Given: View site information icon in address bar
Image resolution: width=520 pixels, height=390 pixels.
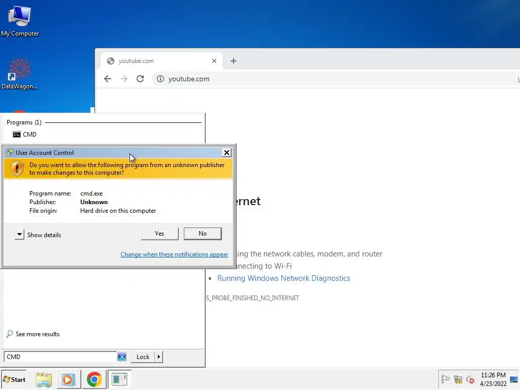Looking at the screenshot, I should [x=160, y=79].
